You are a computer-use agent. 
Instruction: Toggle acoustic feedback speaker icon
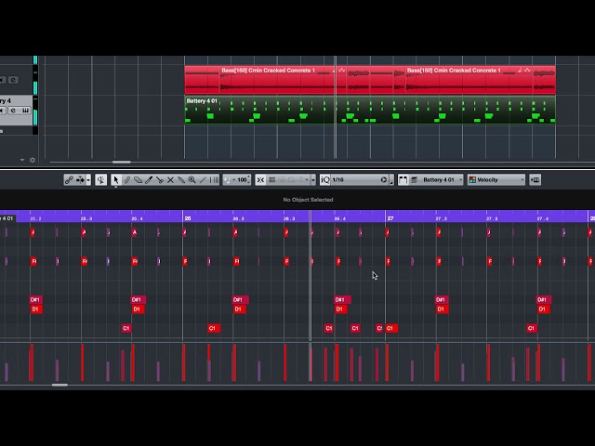(101, 179)
